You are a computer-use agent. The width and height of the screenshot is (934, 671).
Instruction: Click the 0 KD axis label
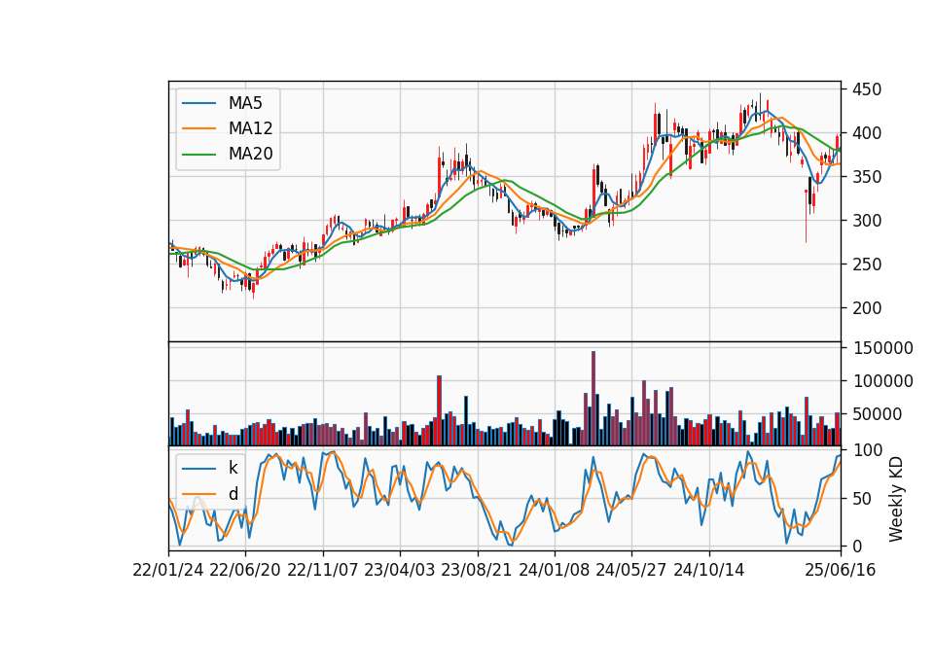coord(857,546)
